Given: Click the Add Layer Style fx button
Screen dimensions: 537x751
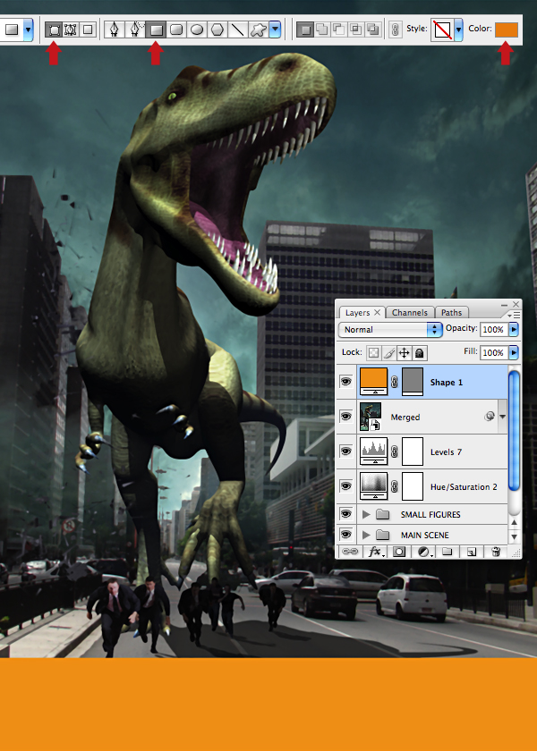Looking at the screenshot, I should click(375, 552).
